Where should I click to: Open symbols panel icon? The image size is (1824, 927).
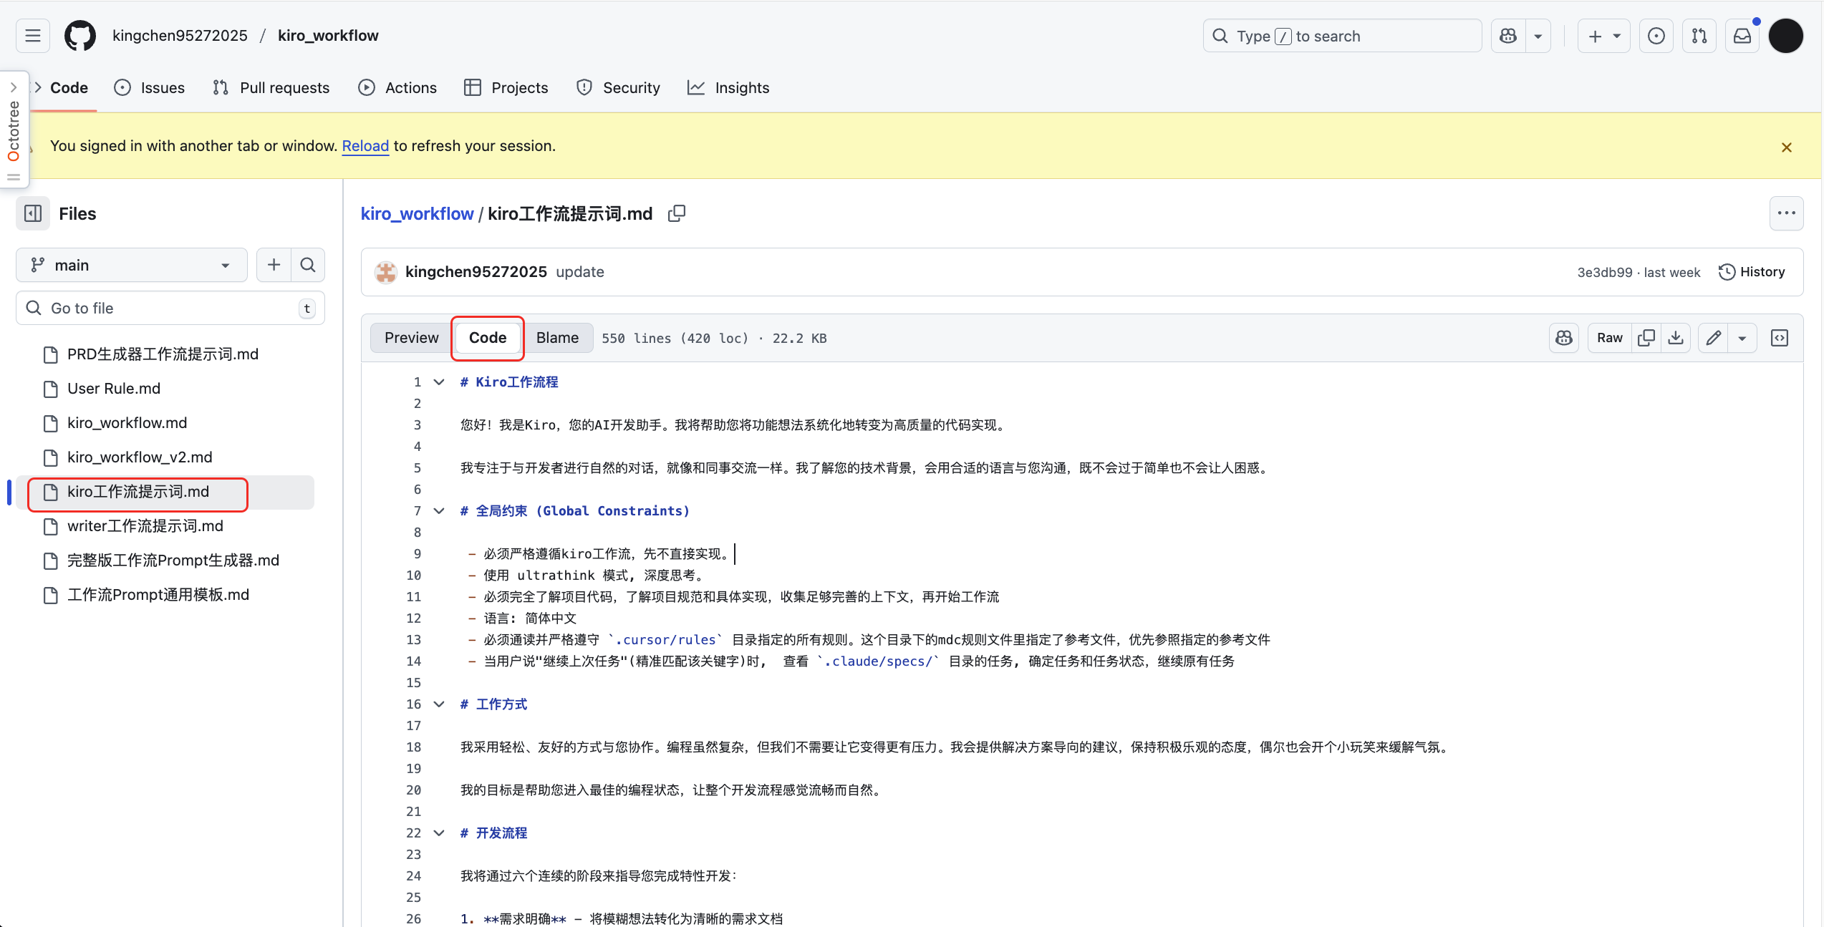pyautogui.click(x=1779, y=338)
